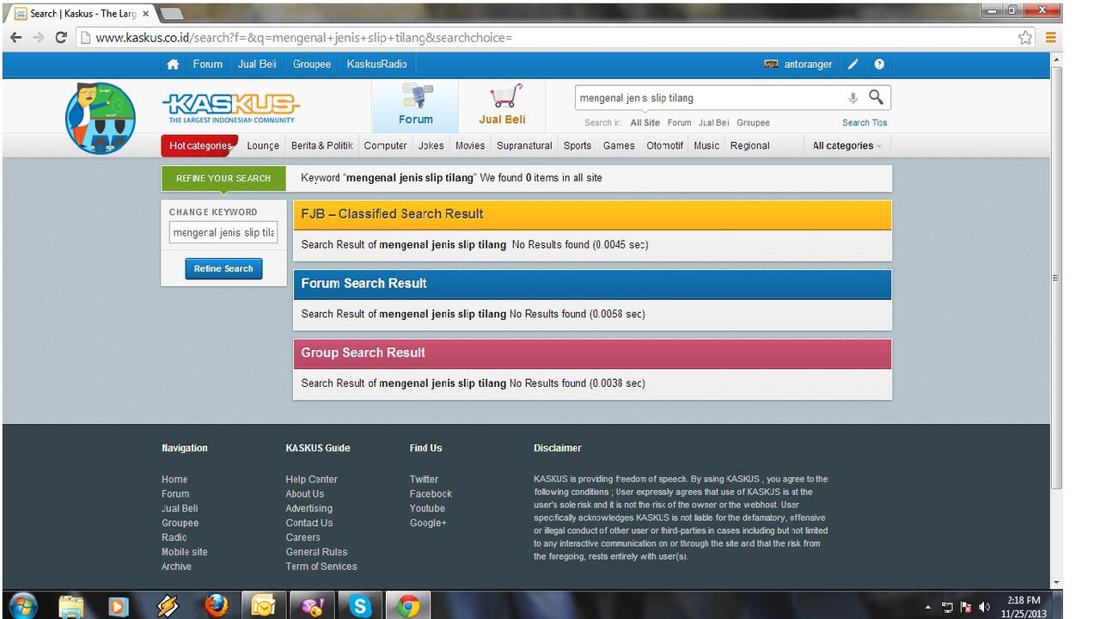
Task: Click volume speaker tray icon
Action: (985, 607)
